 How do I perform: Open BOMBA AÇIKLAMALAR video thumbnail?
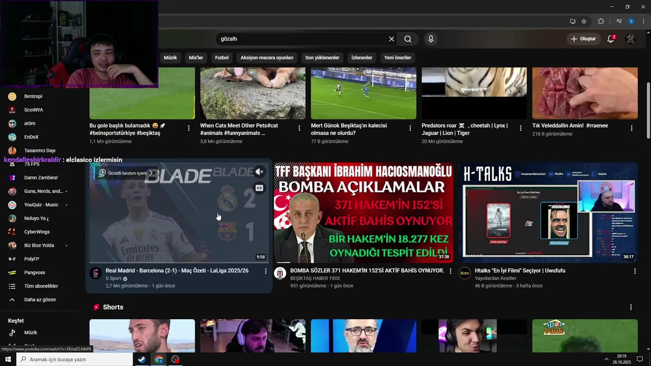(363, 212)
